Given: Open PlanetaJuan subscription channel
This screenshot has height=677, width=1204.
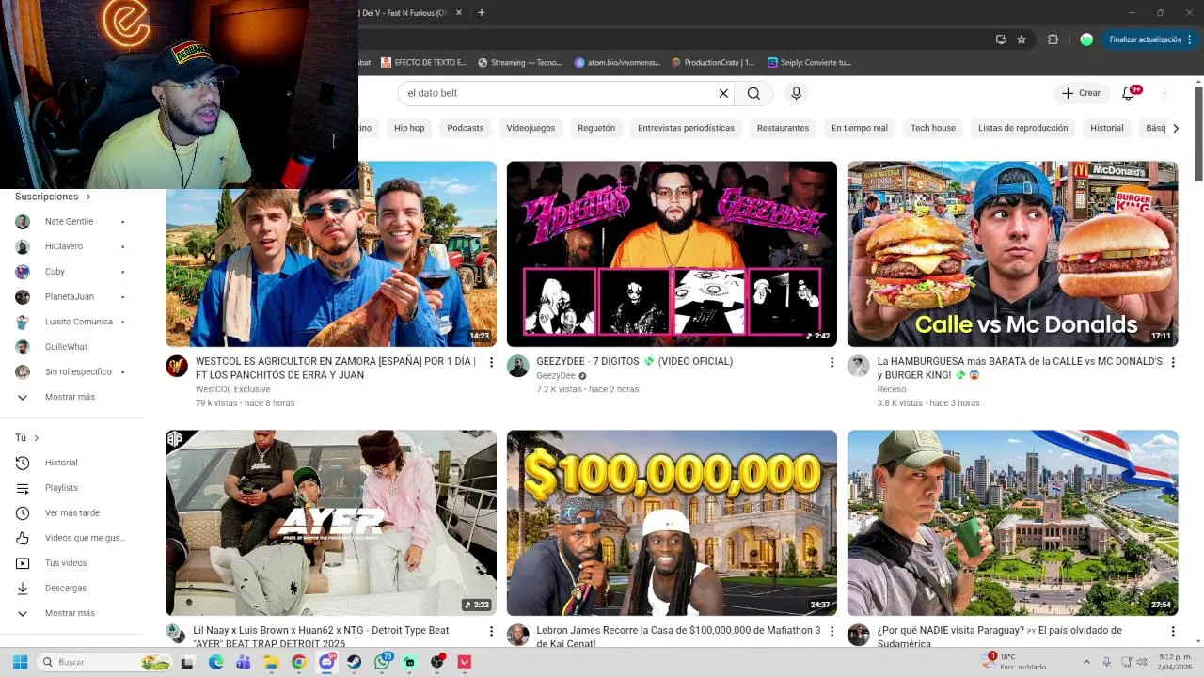Looking at the screenshot, I should 71,297.
